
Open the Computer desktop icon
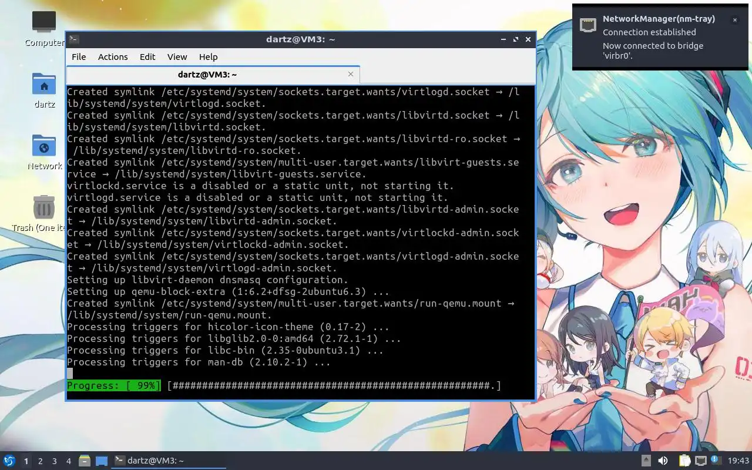[x=44, y=28]
